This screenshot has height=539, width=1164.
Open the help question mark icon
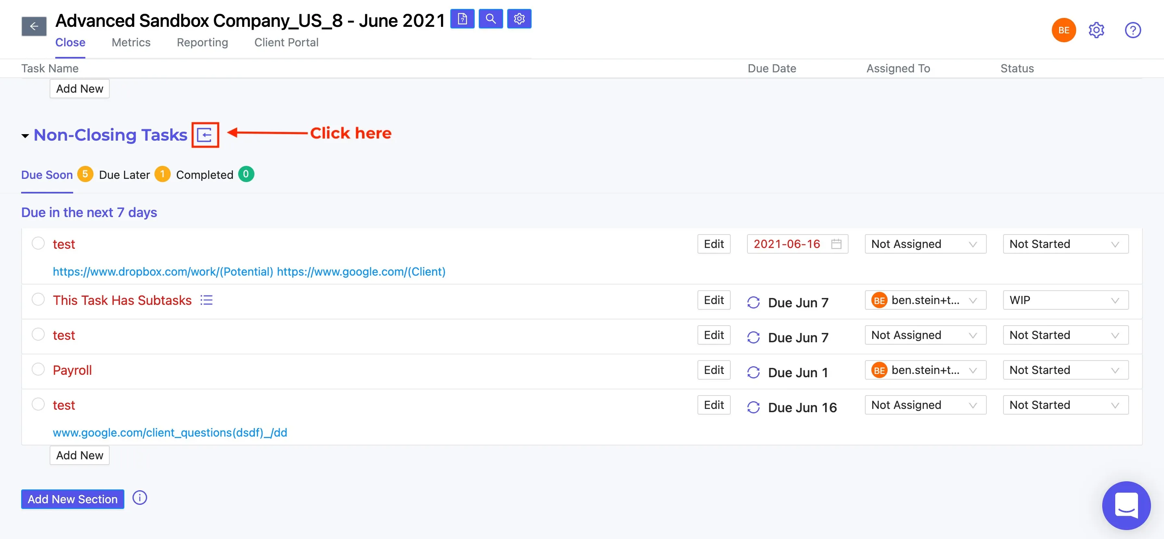1132,30
